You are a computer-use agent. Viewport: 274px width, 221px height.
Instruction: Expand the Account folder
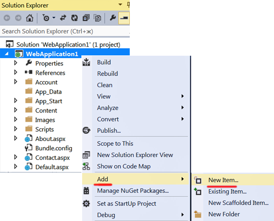(16, 81)
